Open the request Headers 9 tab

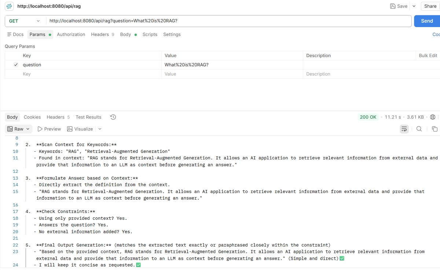[x=103, y=34]
